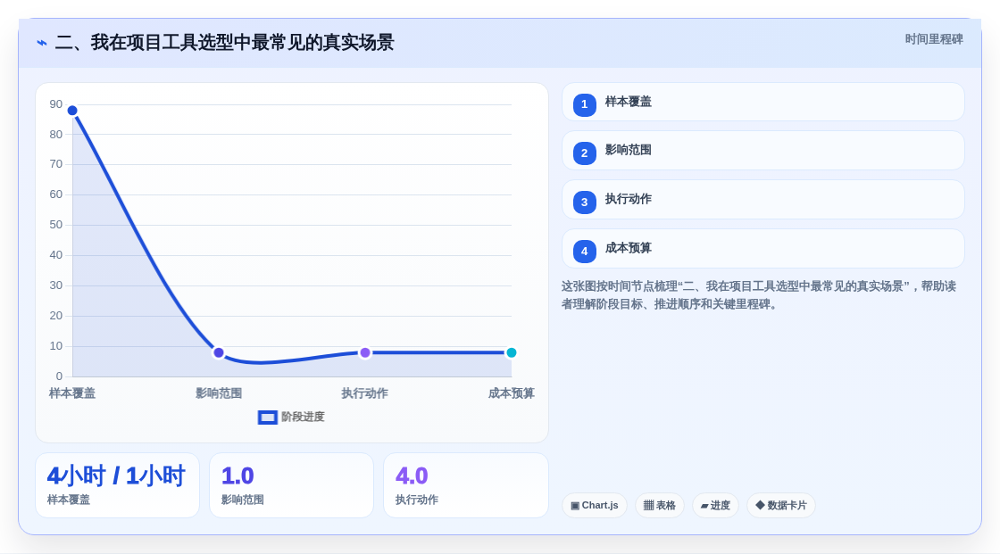Click the x-axis label 成本预算
This screenshot has width=1000, height=554.
coord(512,393)
